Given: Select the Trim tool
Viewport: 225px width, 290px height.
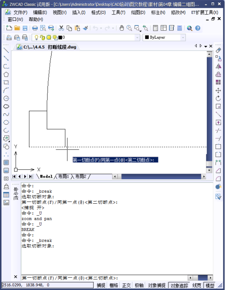Looking at the screenshot, I should [218, 130].
